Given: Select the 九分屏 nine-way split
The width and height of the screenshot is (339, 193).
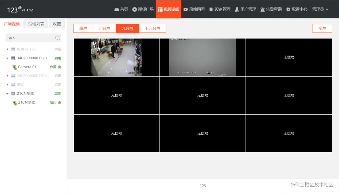Looking at the screenshot, I should (127, 28).
